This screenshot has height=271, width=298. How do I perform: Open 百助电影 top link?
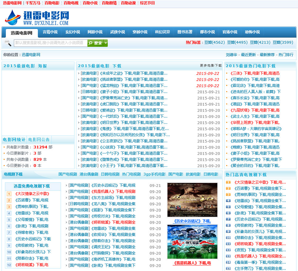52,3
